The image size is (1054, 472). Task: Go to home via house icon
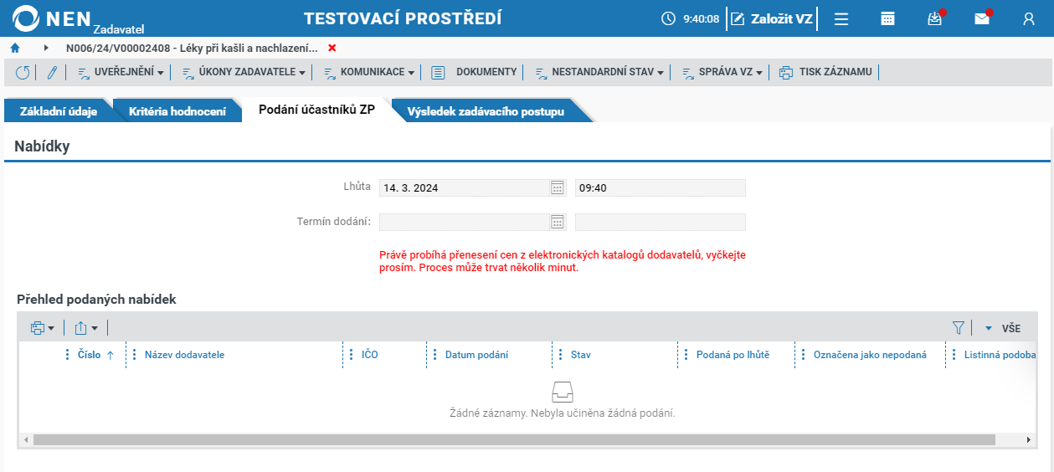tap(15, 48)
